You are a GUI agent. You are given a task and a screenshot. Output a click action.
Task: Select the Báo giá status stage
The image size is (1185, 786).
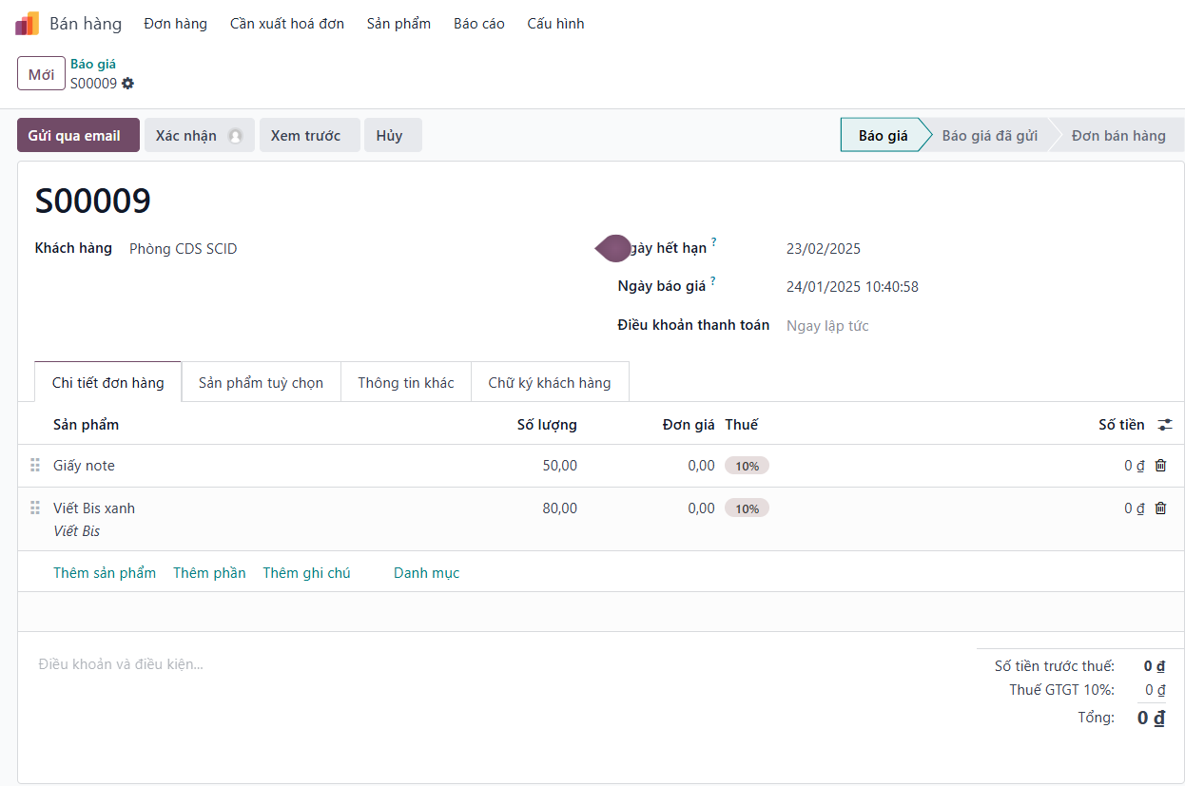click(x=883, y=136)
